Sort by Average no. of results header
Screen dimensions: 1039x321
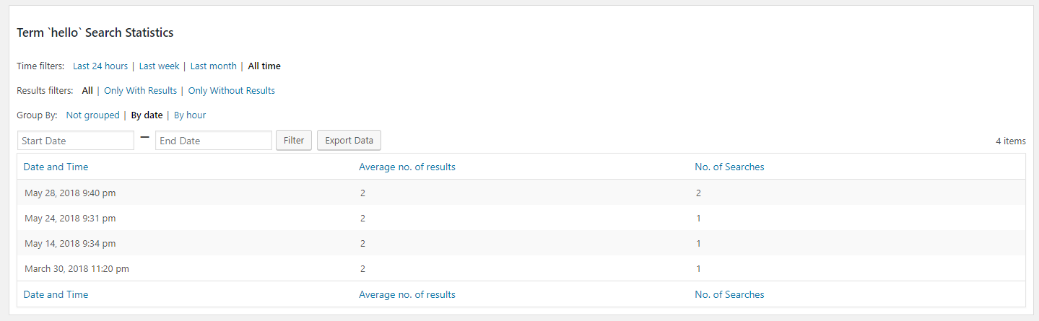pyautogui.click(x=407, y=167)
